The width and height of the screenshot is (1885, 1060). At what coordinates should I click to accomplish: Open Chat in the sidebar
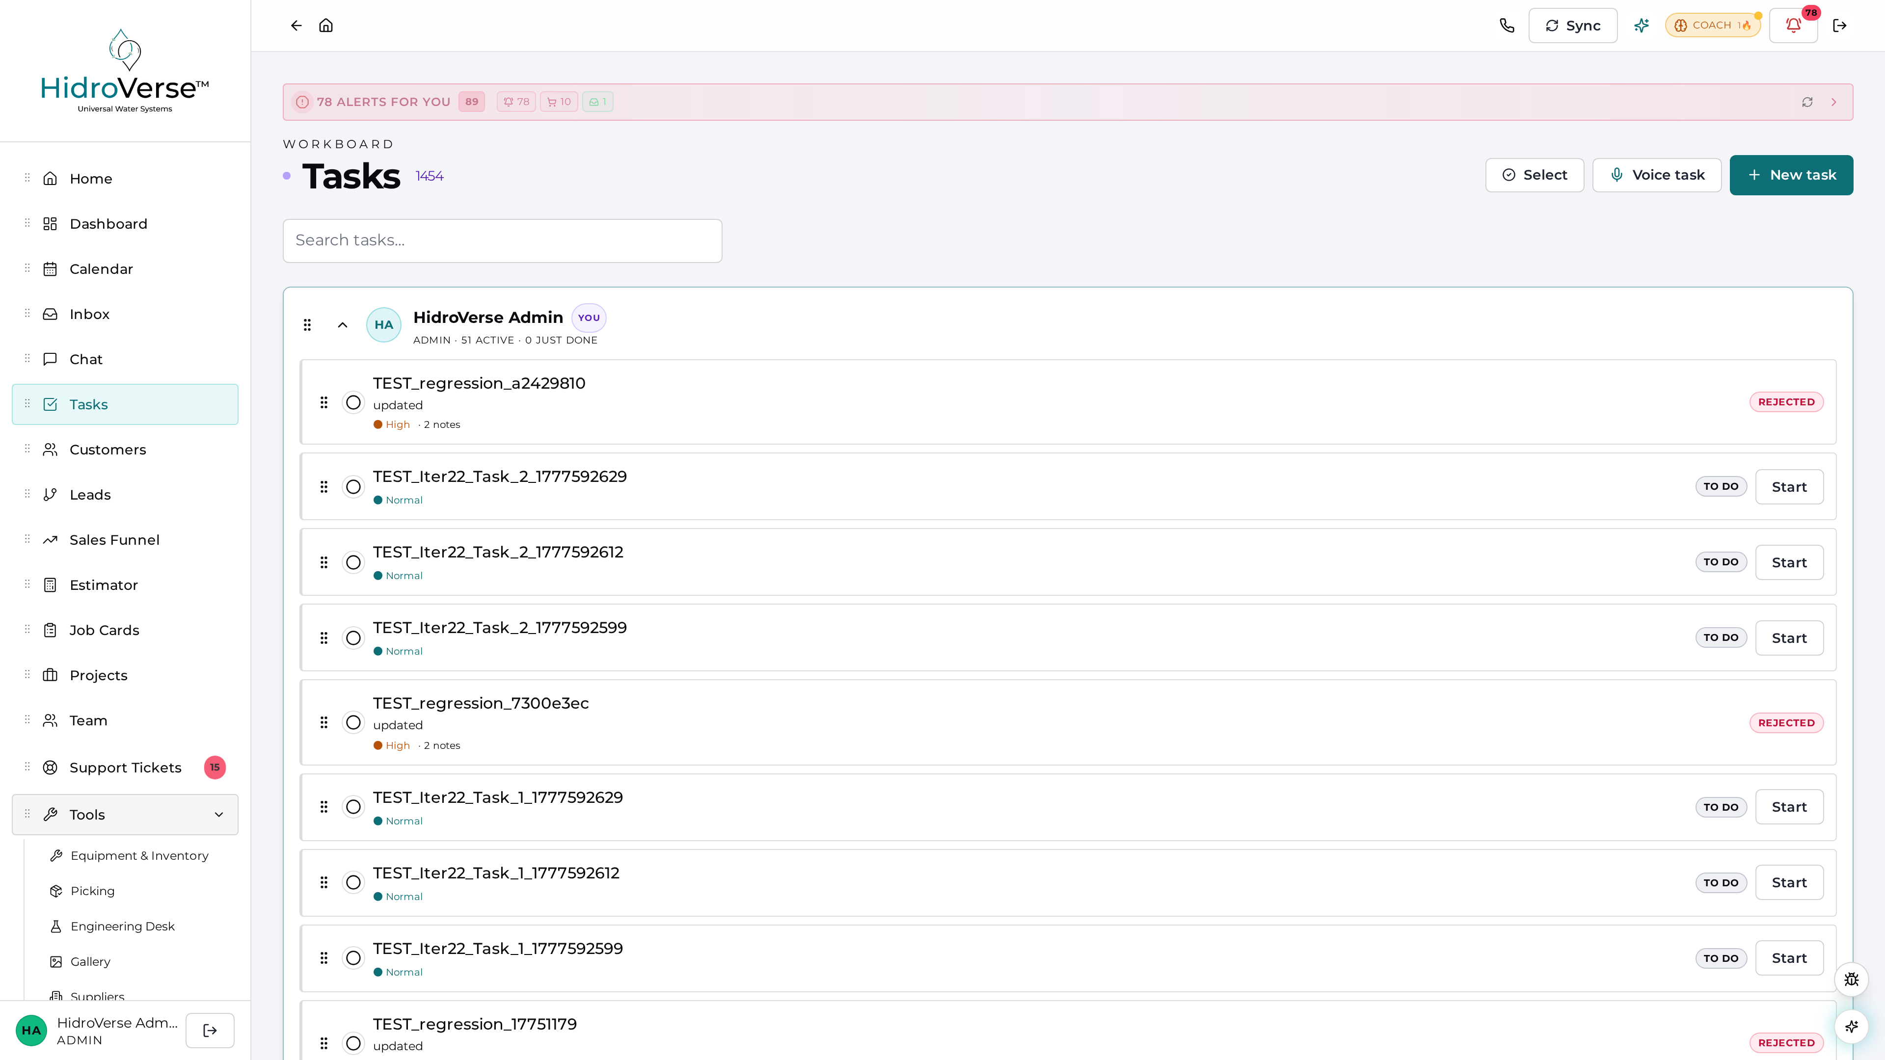[125, 359]
